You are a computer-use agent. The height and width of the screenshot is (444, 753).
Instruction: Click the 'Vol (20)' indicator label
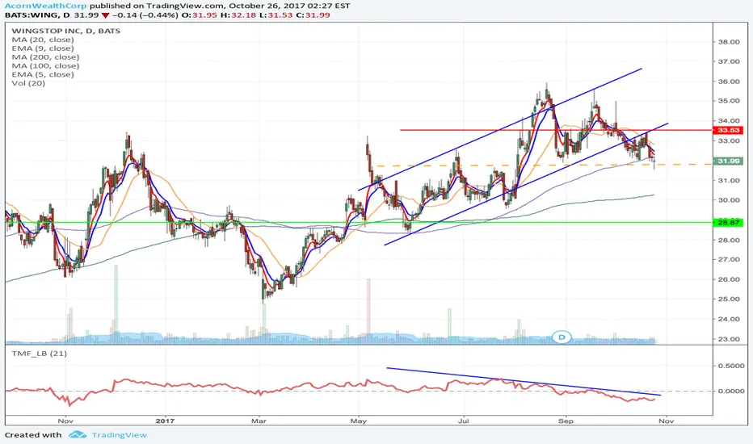pyautogui.click(x=28, y=83)
